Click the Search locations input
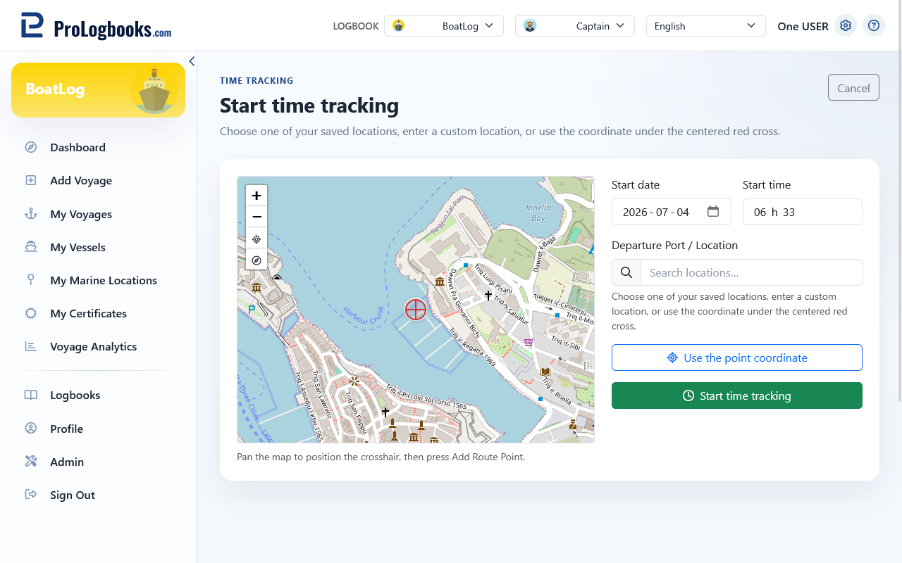Viewport: 902px width, 563px height. tap(751, 272)
